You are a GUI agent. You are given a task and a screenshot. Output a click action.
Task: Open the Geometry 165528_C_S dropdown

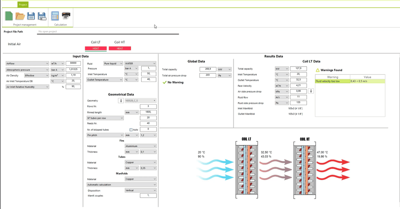click(x=141, y=100)
